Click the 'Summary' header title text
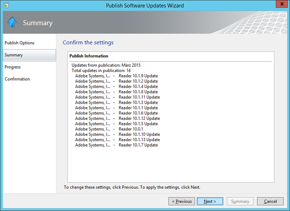Viewport: 290px width, 211px height. 38,23
